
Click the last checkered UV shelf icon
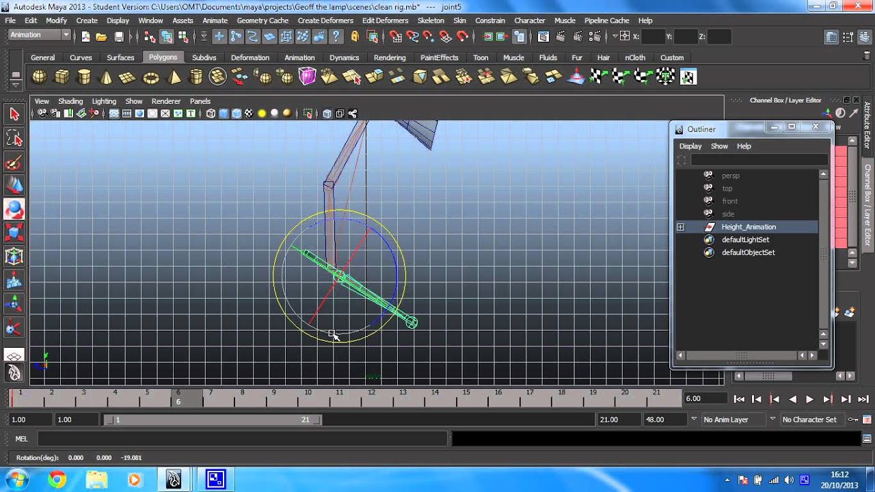pos(688,77)
